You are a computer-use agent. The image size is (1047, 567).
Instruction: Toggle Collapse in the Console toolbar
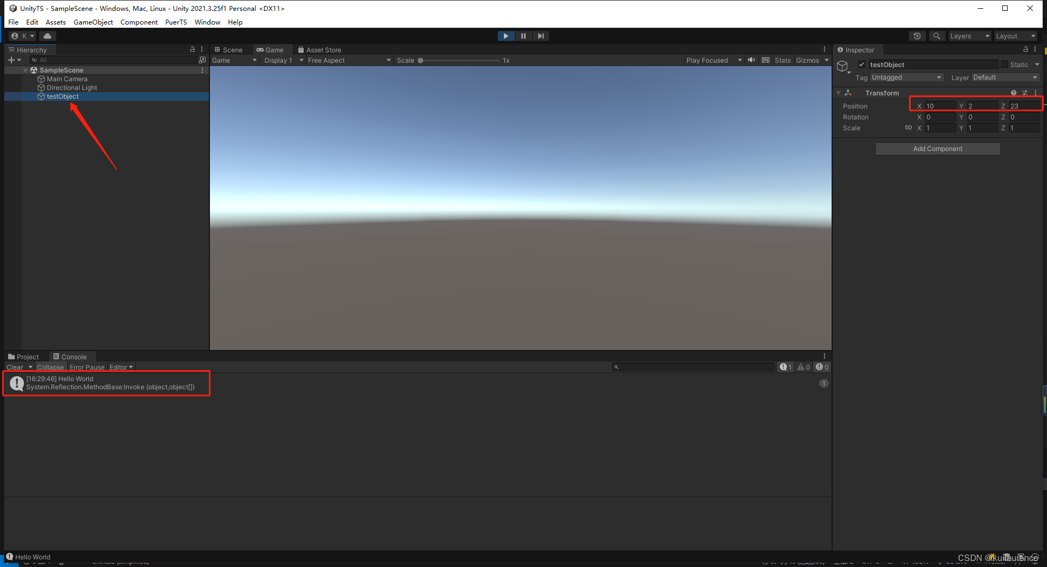coord(50,367)
